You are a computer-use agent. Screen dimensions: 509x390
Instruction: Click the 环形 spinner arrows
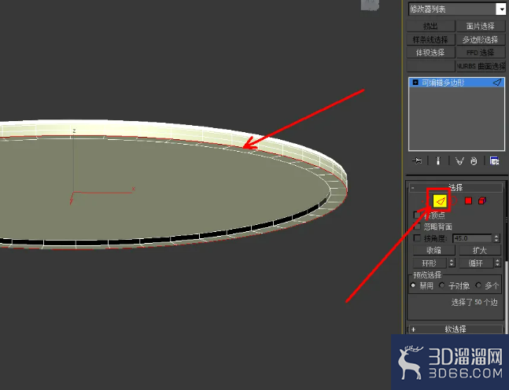[x=452, y=263]
